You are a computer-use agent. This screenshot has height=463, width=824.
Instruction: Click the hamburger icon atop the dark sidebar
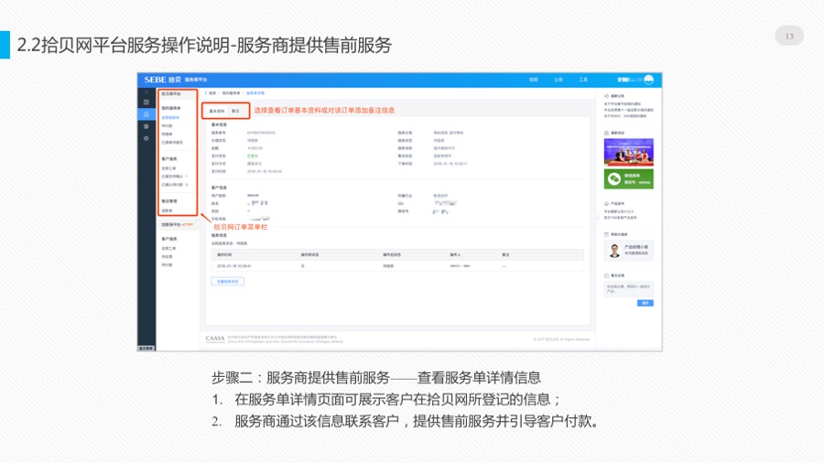click(x=146, y=92)
